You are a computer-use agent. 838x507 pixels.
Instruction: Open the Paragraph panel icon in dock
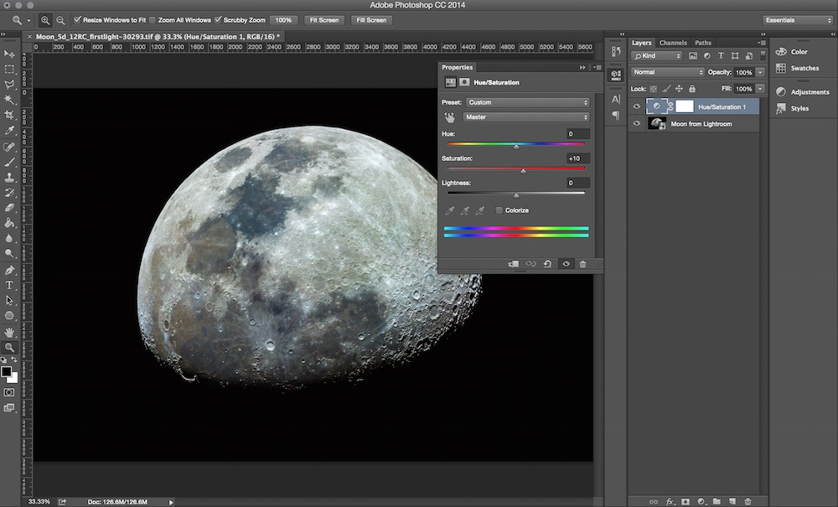tap(616, 116)
